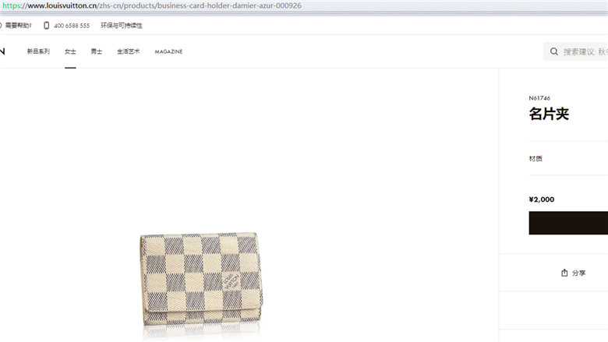
Task: Open the 生活艺术 menu
Action: click(129, 51)
